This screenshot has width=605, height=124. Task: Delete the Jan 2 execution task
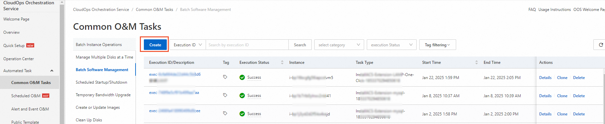tap(579, 114)
